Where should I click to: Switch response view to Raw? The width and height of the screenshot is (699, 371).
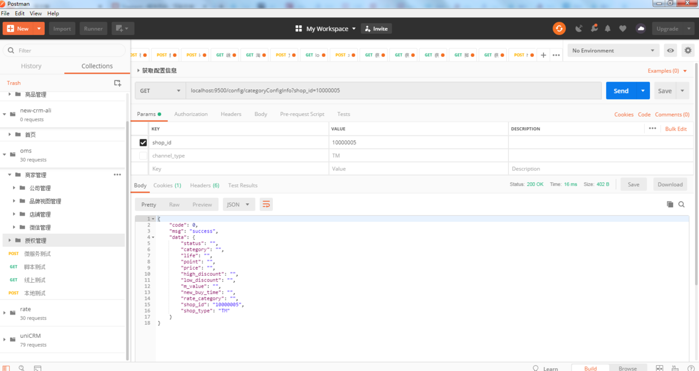tap(174, 204)
